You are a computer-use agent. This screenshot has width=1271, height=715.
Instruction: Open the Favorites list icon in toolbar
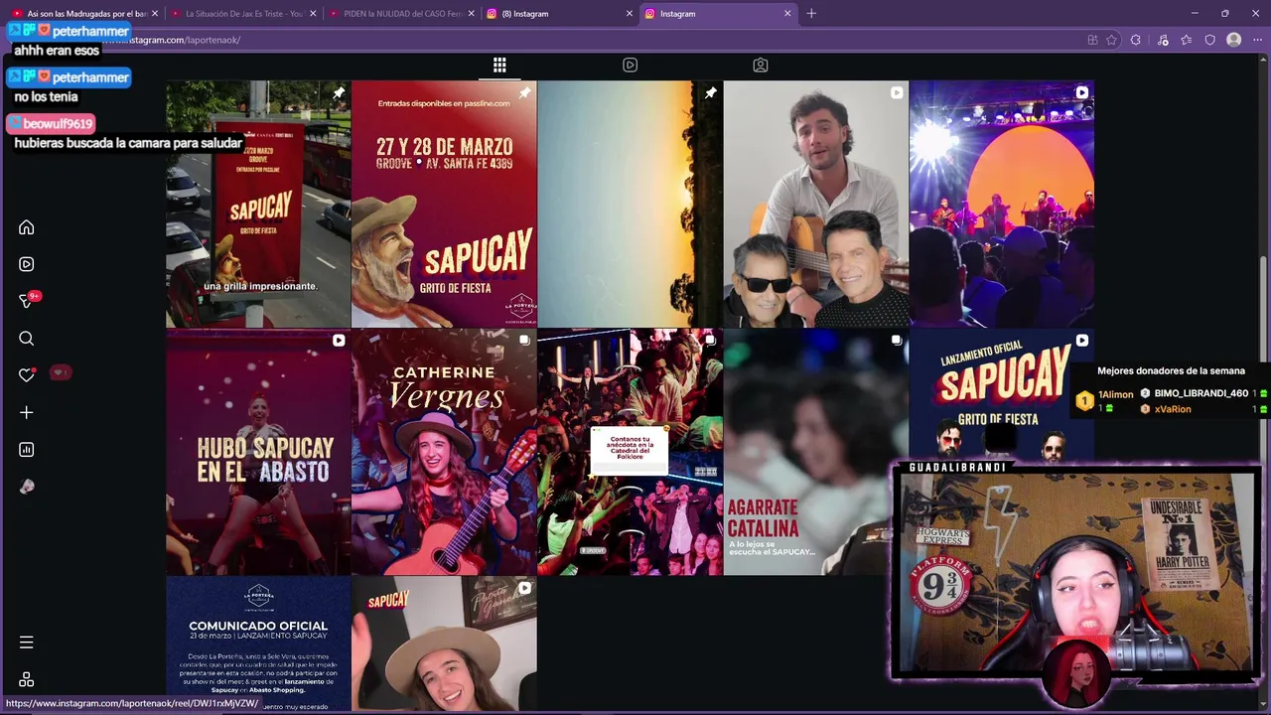point(1187,40)
